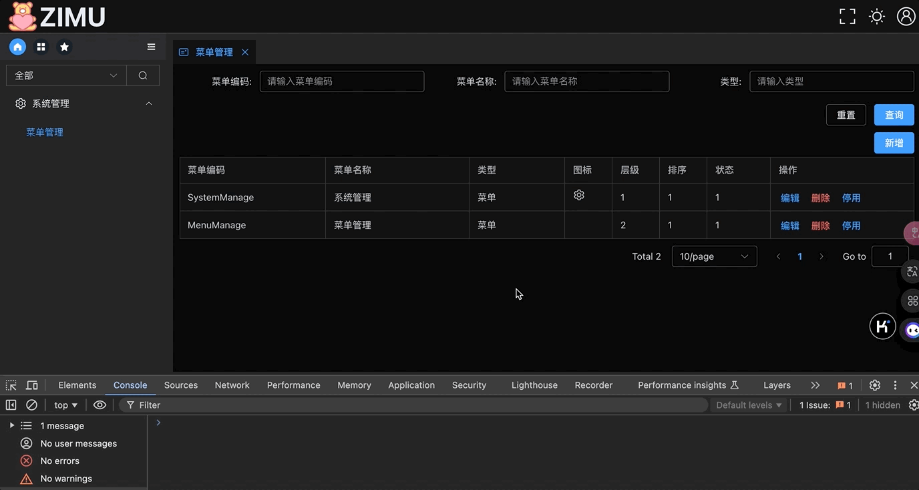This screenshot has height=490, width=919.
Task: Select 菜单管理 in the sidebar menu
Action: 45,132
